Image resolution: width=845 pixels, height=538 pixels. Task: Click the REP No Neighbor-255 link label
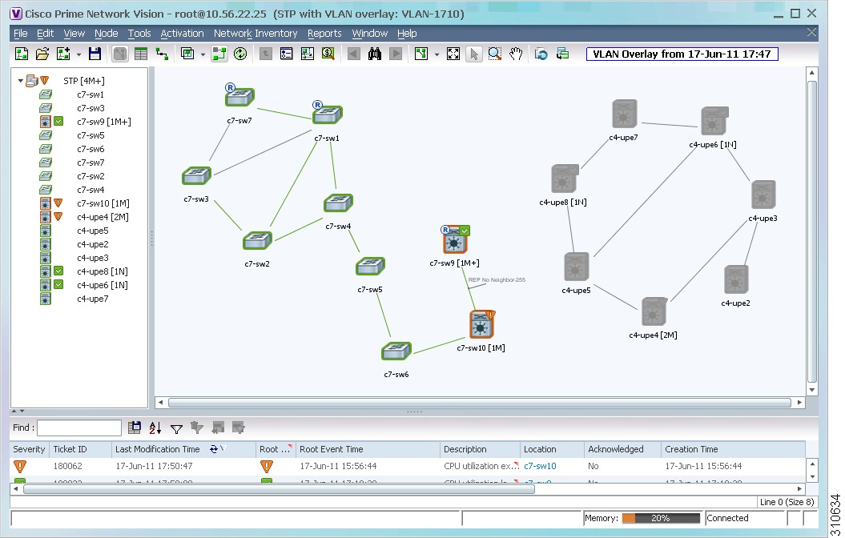(497, 279)
